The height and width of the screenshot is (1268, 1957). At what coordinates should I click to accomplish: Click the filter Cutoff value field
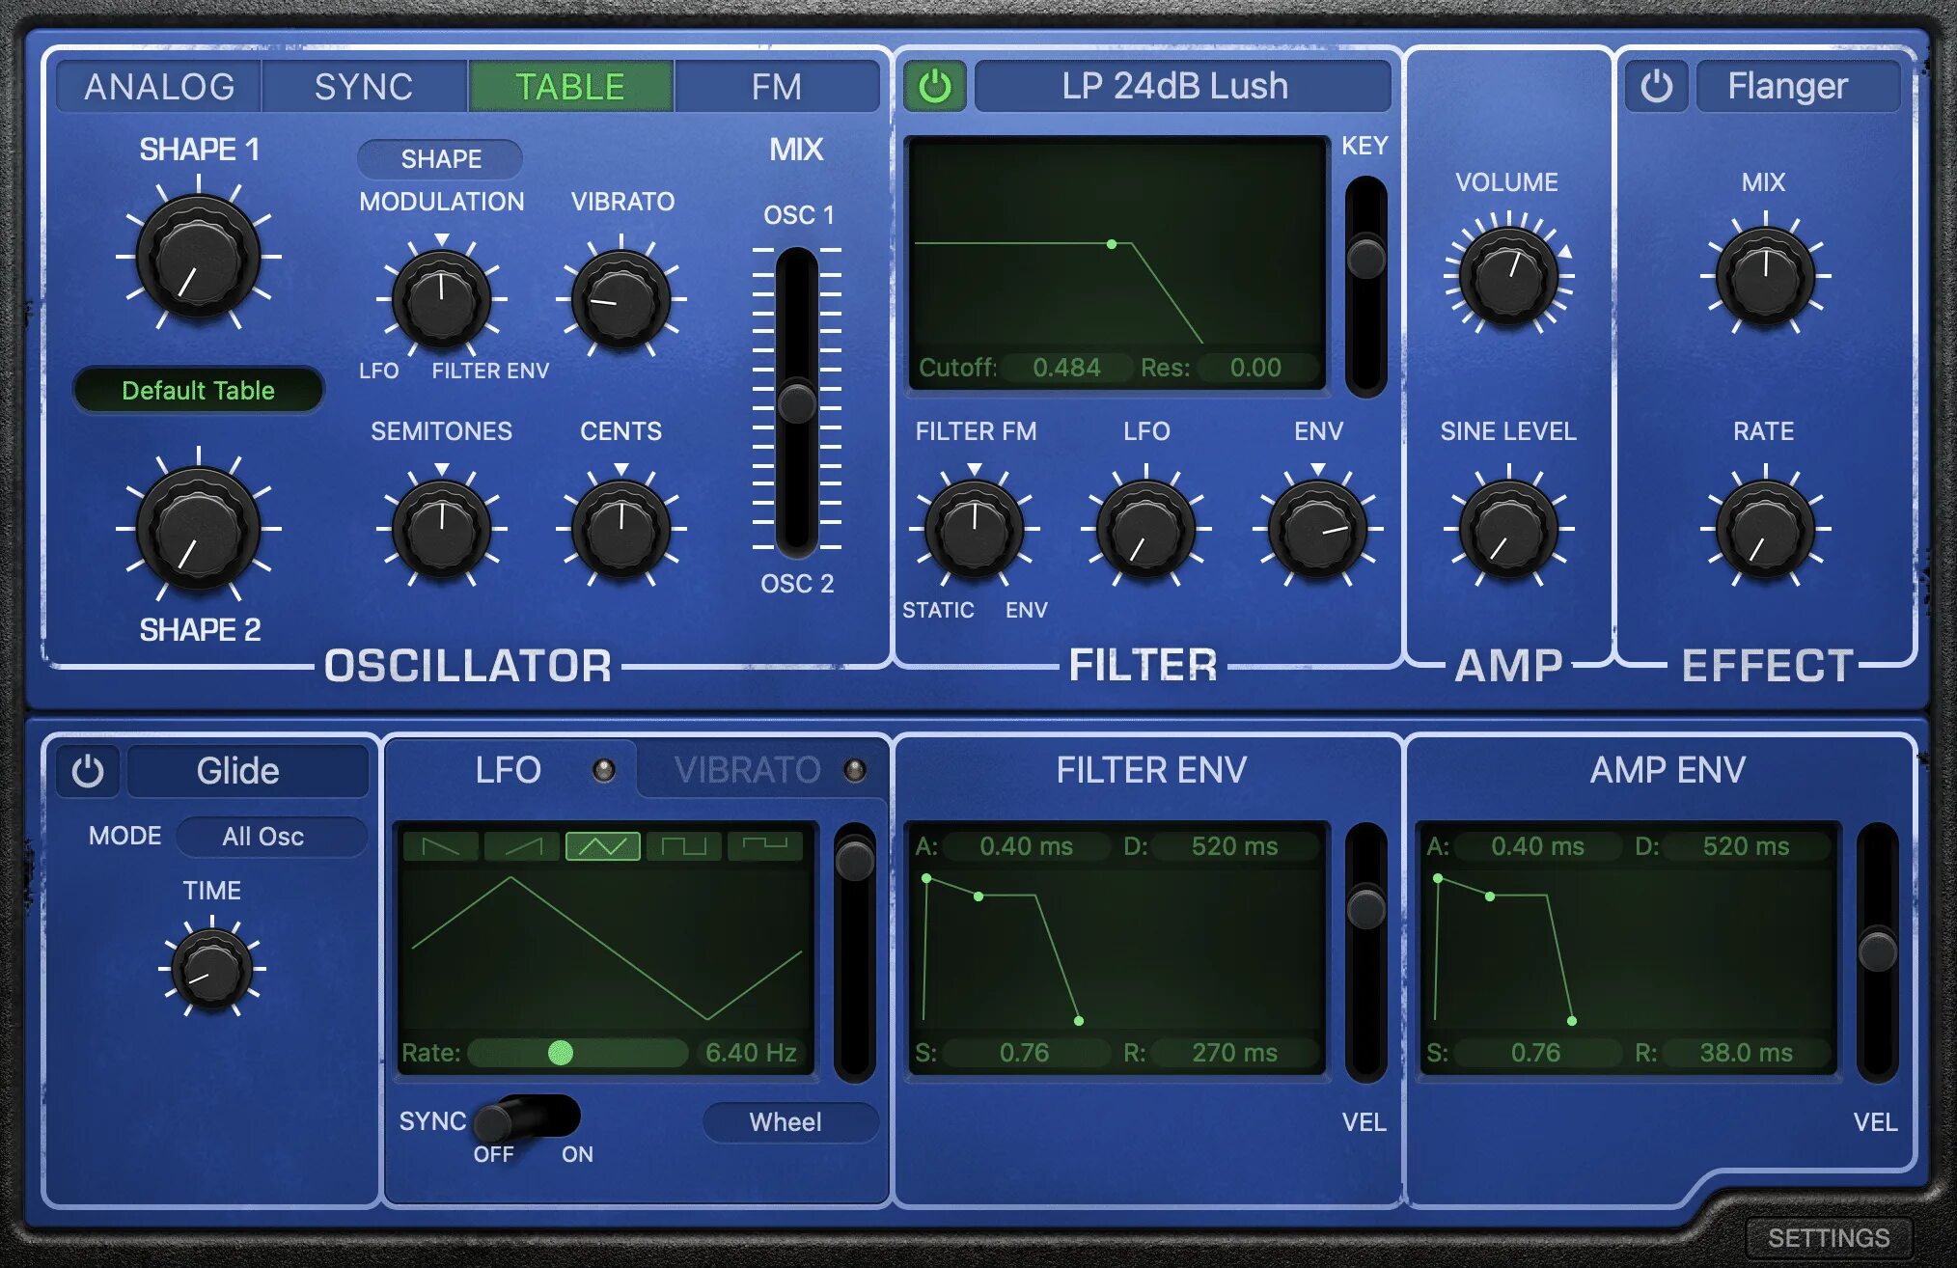point(1066,368)
